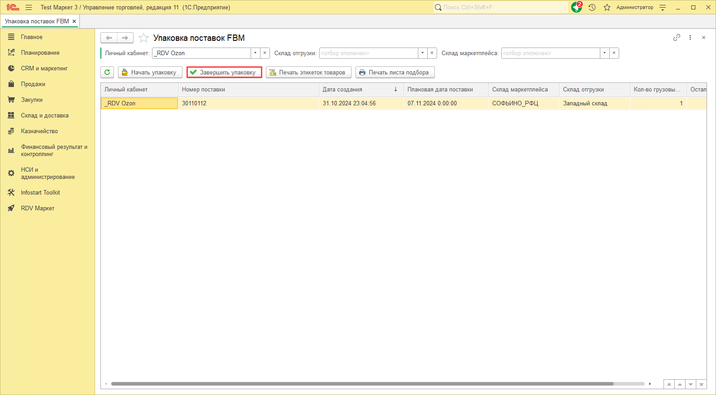Open Казначейство section

48,131
